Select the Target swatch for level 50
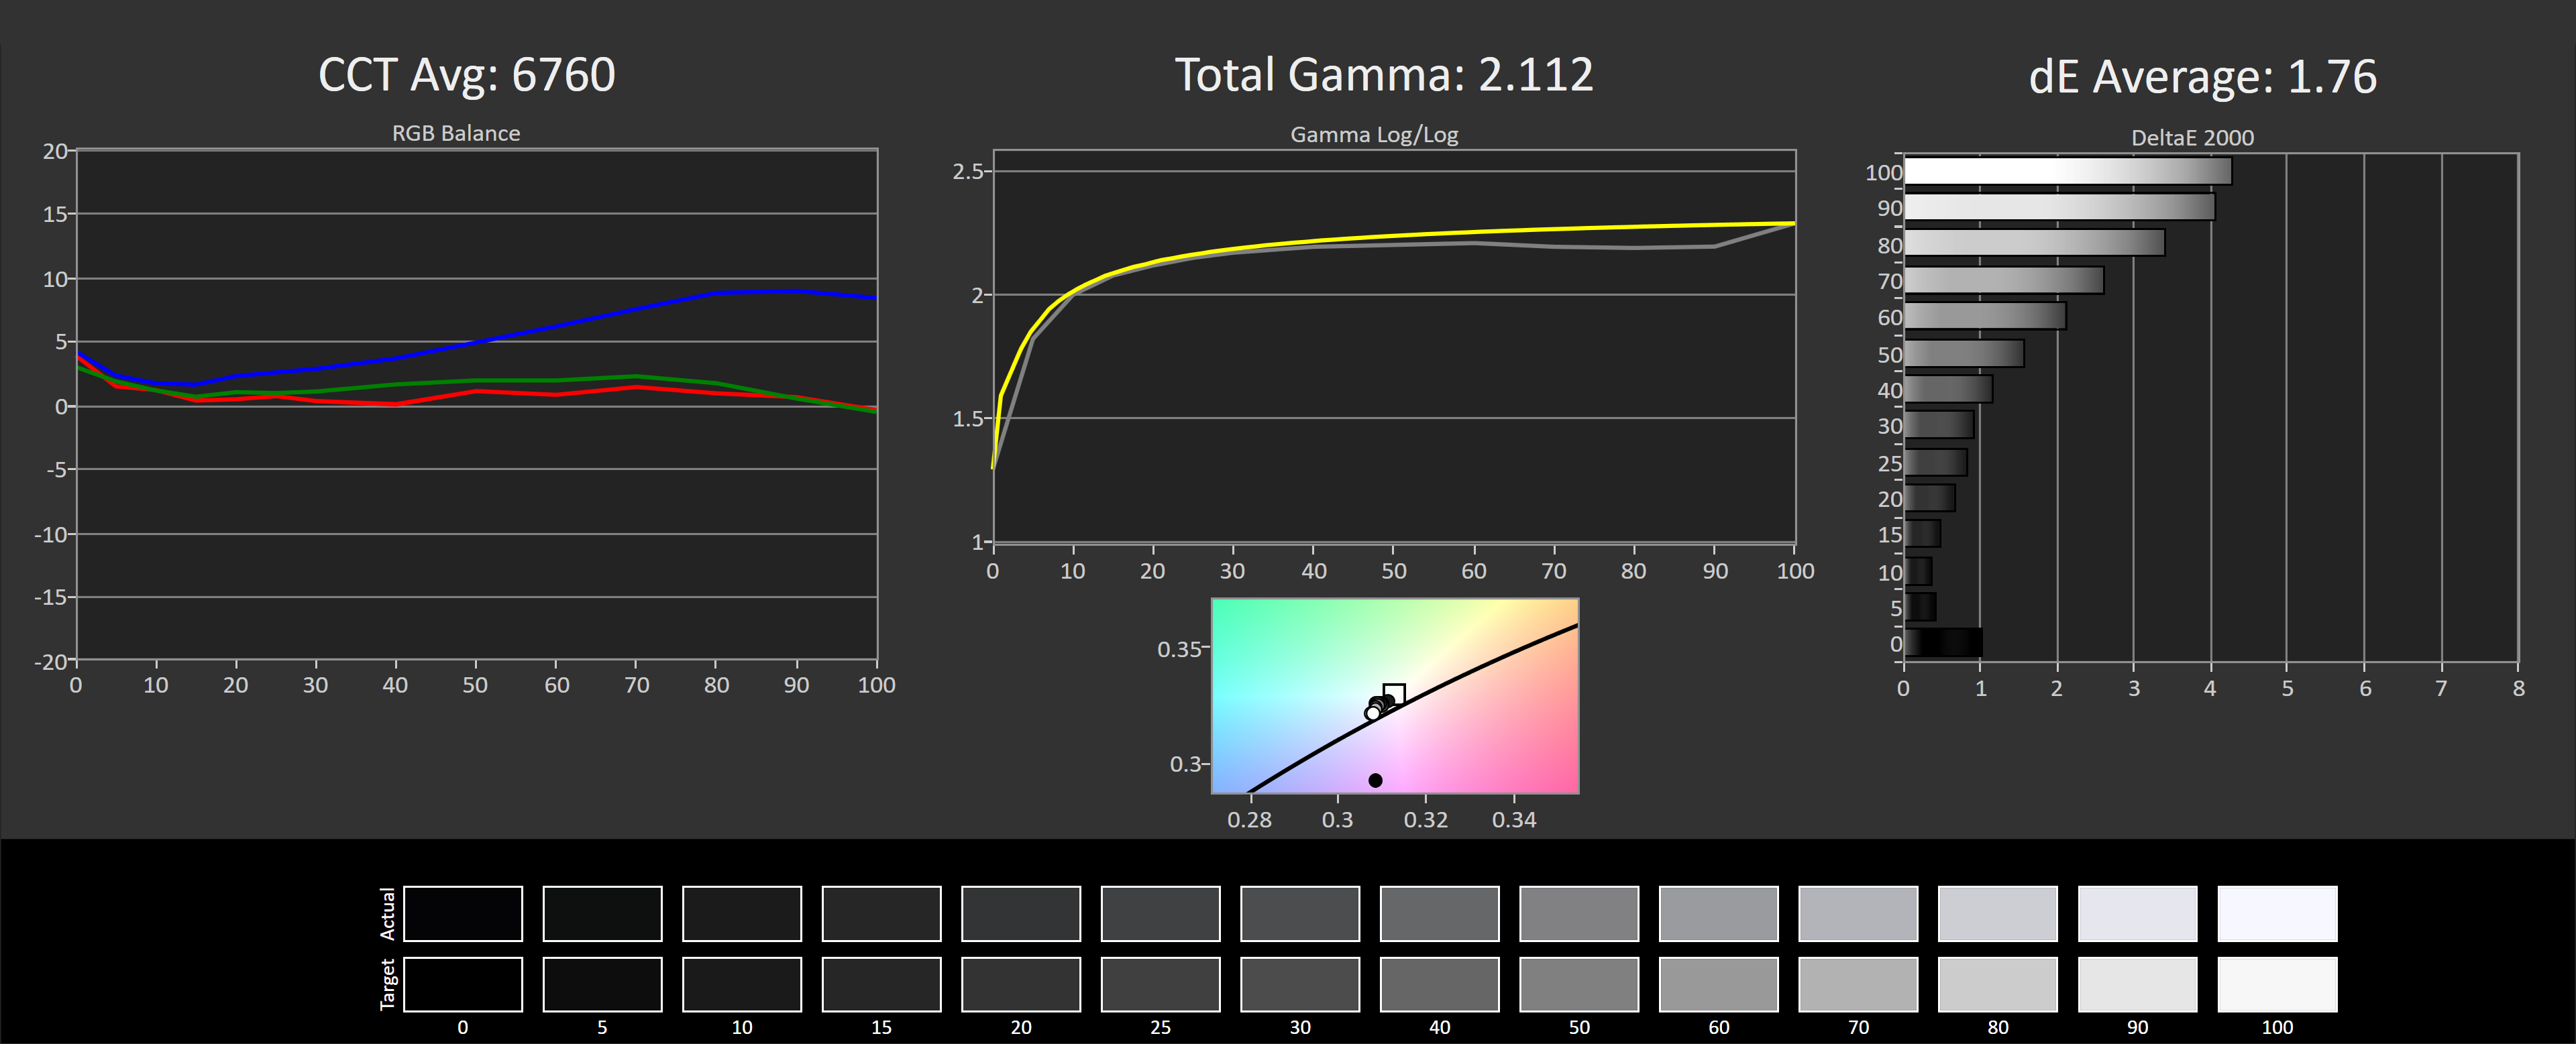Screen dimensions: 2576x1044 [1579, 985]
